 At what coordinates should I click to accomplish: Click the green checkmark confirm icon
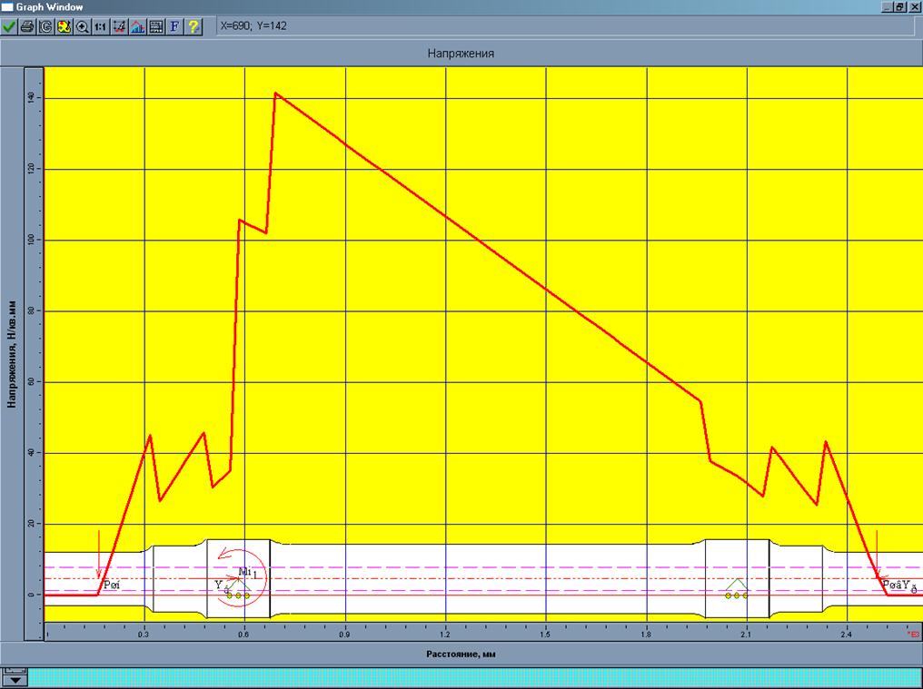coord(9,26)
